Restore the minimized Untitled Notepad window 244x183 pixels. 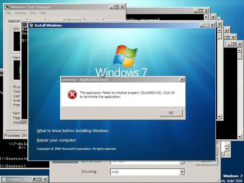pos(34,179)
